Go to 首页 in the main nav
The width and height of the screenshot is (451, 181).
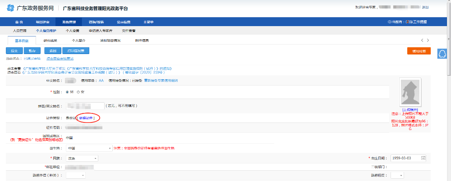(19, 22)
